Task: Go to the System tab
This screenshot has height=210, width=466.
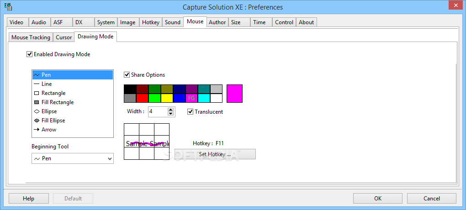Action: pos(106,22)
